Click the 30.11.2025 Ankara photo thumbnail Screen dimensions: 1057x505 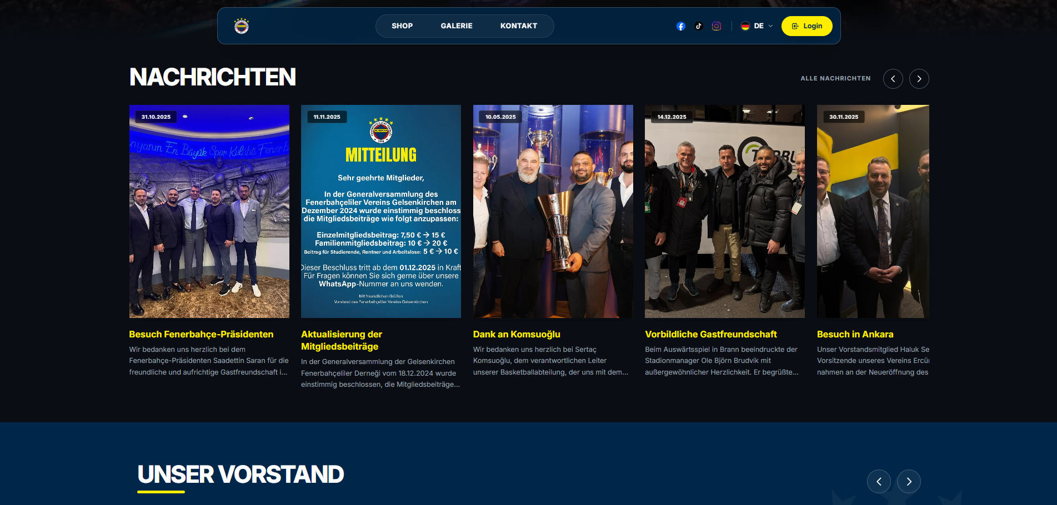coord(873,211)
